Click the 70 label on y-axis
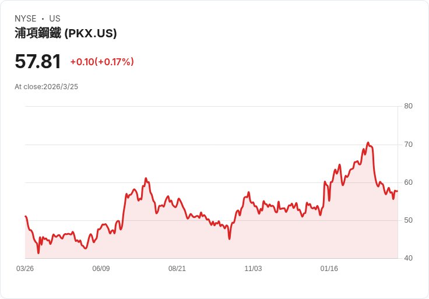This screenshot has height=299, width=429. click(409, 145)
